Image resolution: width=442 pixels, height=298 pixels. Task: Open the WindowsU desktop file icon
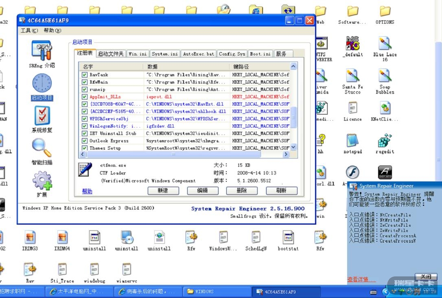pyautogui.click(x=223, y=237)
